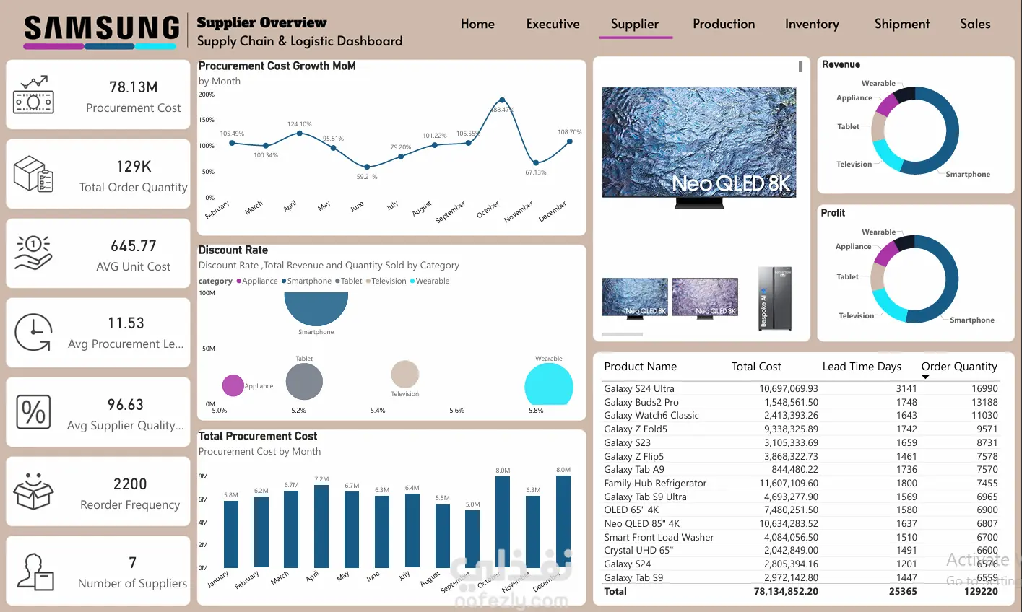
Task: Click the Avg Procurement Lead Time clock icon
Action: click(33, 332)
